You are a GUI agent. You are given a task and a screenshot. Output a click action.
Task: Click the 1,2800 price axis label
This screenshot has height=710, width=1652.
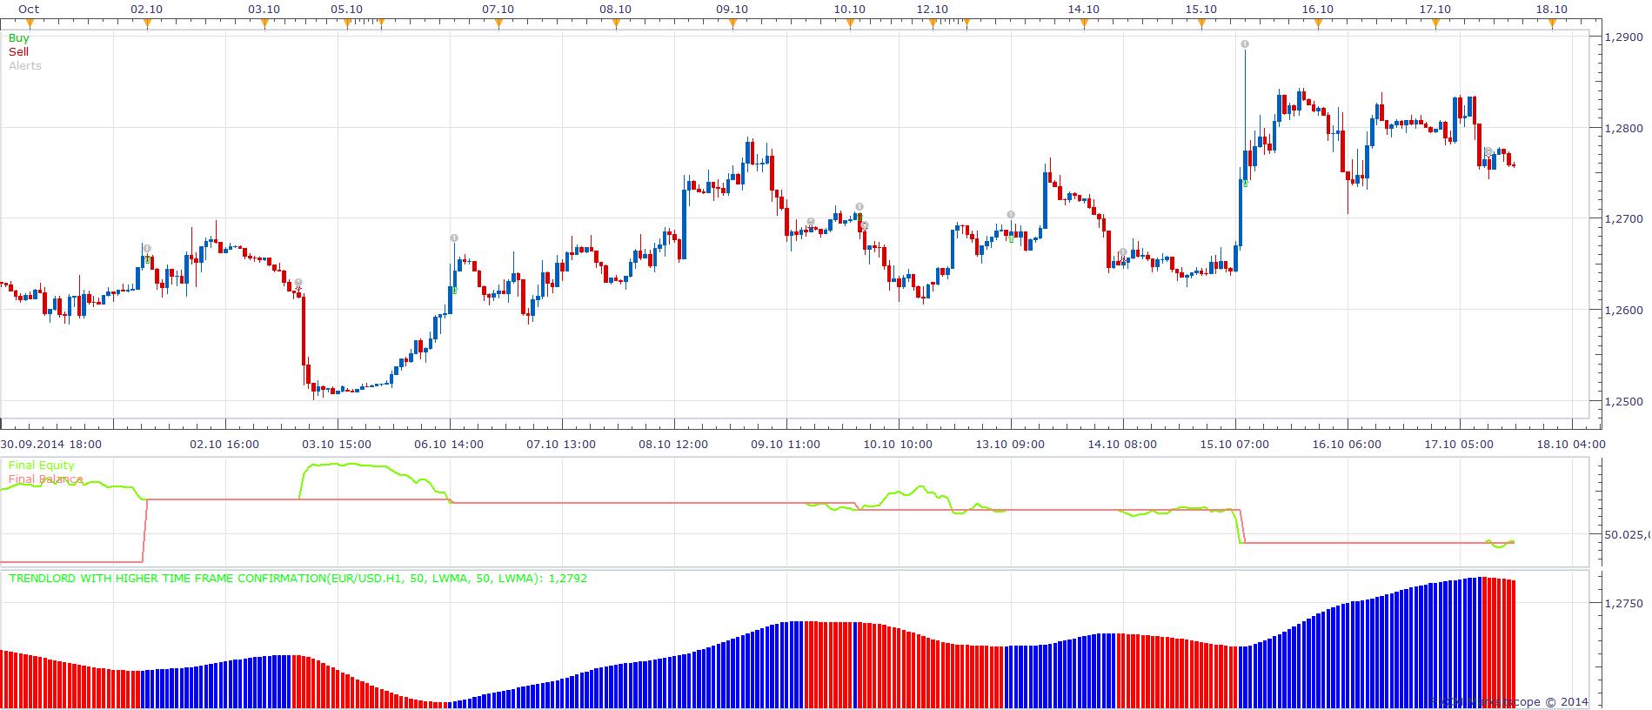[x=1624, y=129]
